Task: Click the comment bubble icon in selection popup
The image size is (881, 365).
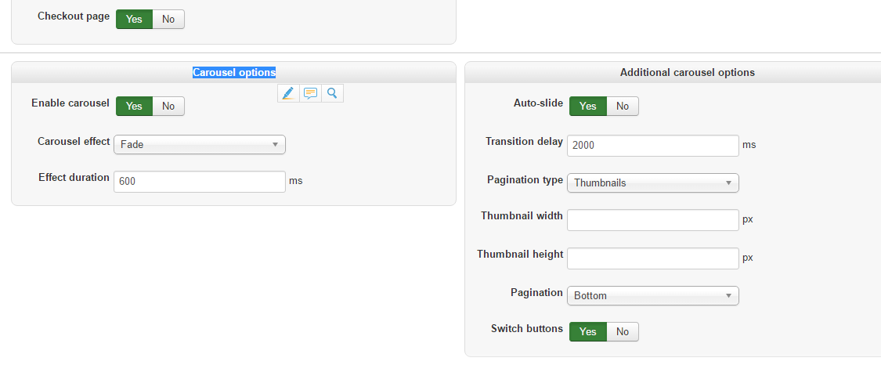Action: (310, 93)
